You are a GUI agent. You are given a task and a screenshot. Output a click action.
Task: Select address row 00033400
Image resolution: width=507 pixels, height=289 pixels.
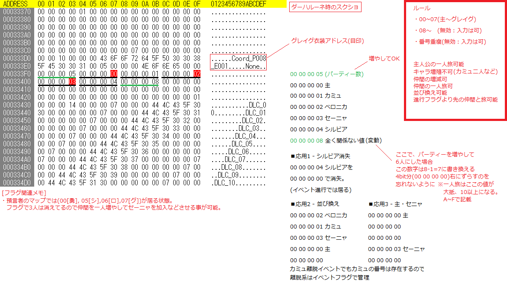tap(17, 82)
